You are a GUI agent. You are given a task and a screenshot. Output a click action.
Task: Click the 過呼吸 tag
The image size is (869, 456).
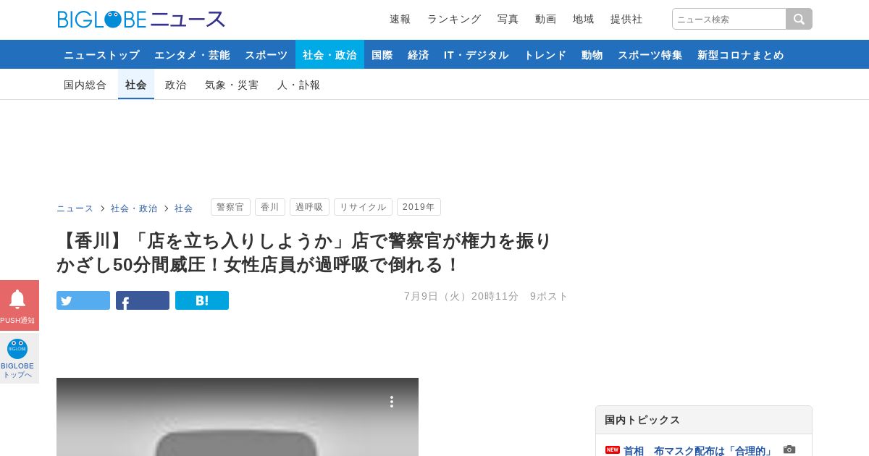click(309, 207)
